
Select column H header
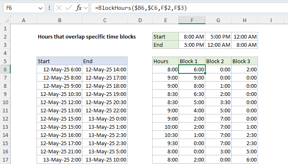click(x=244, y=20)
